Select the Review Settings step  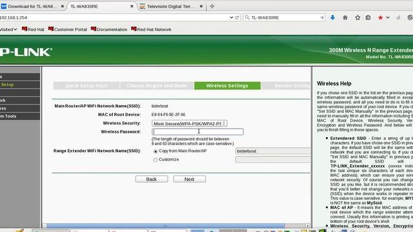coord(287,86)
